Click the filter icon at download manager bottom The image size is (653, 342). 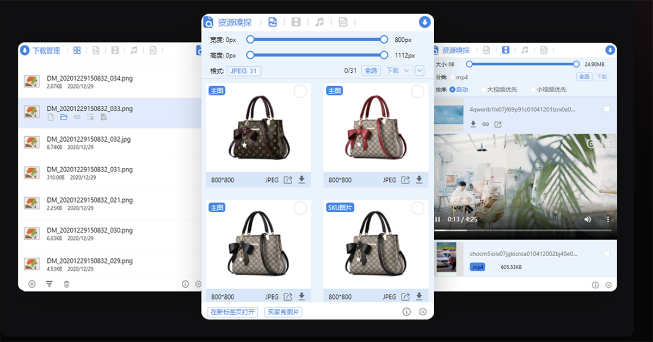[49, 283]
